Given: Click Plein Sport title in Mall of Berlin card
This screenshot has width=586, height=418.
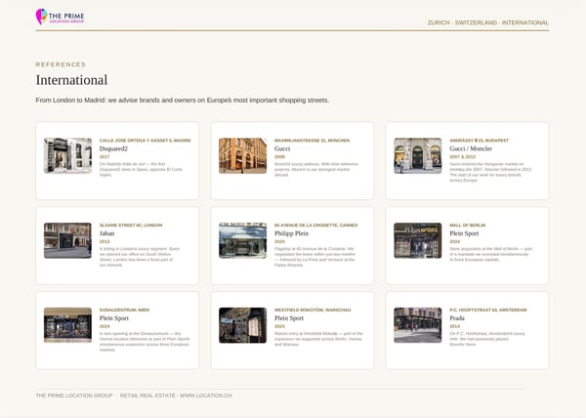Looking at the screenshot, I should point(464,233).
